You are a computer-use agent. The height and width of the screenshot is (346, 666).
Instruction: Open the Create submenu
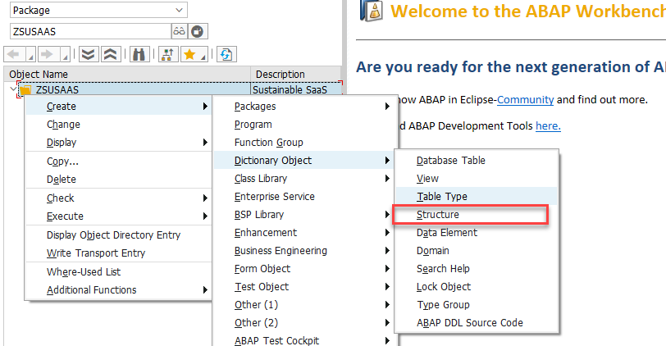pyautogui.click(x=118, y=106)
